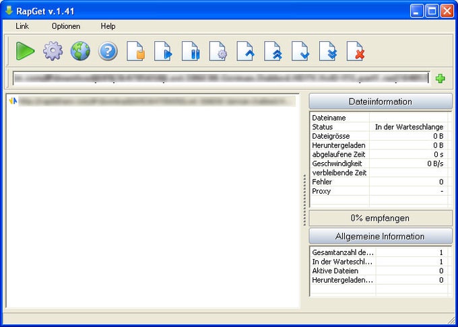Screen dimensions: 458x327
Task: Start downloads with the green play button
Action: (x=25, y=51)
